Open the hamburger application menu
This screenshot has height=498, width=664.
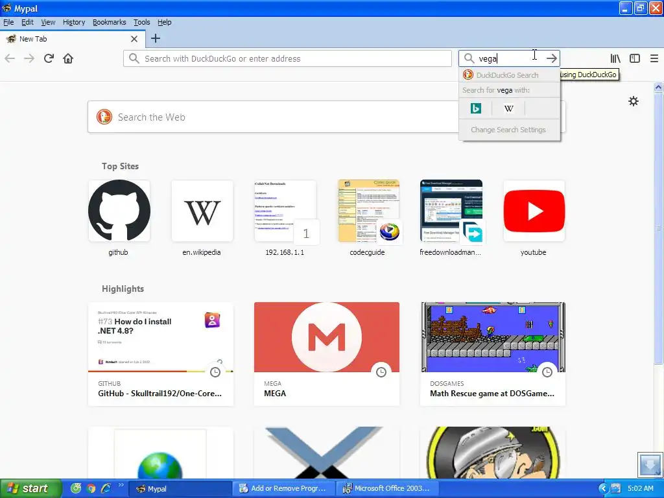coord(654,58)
